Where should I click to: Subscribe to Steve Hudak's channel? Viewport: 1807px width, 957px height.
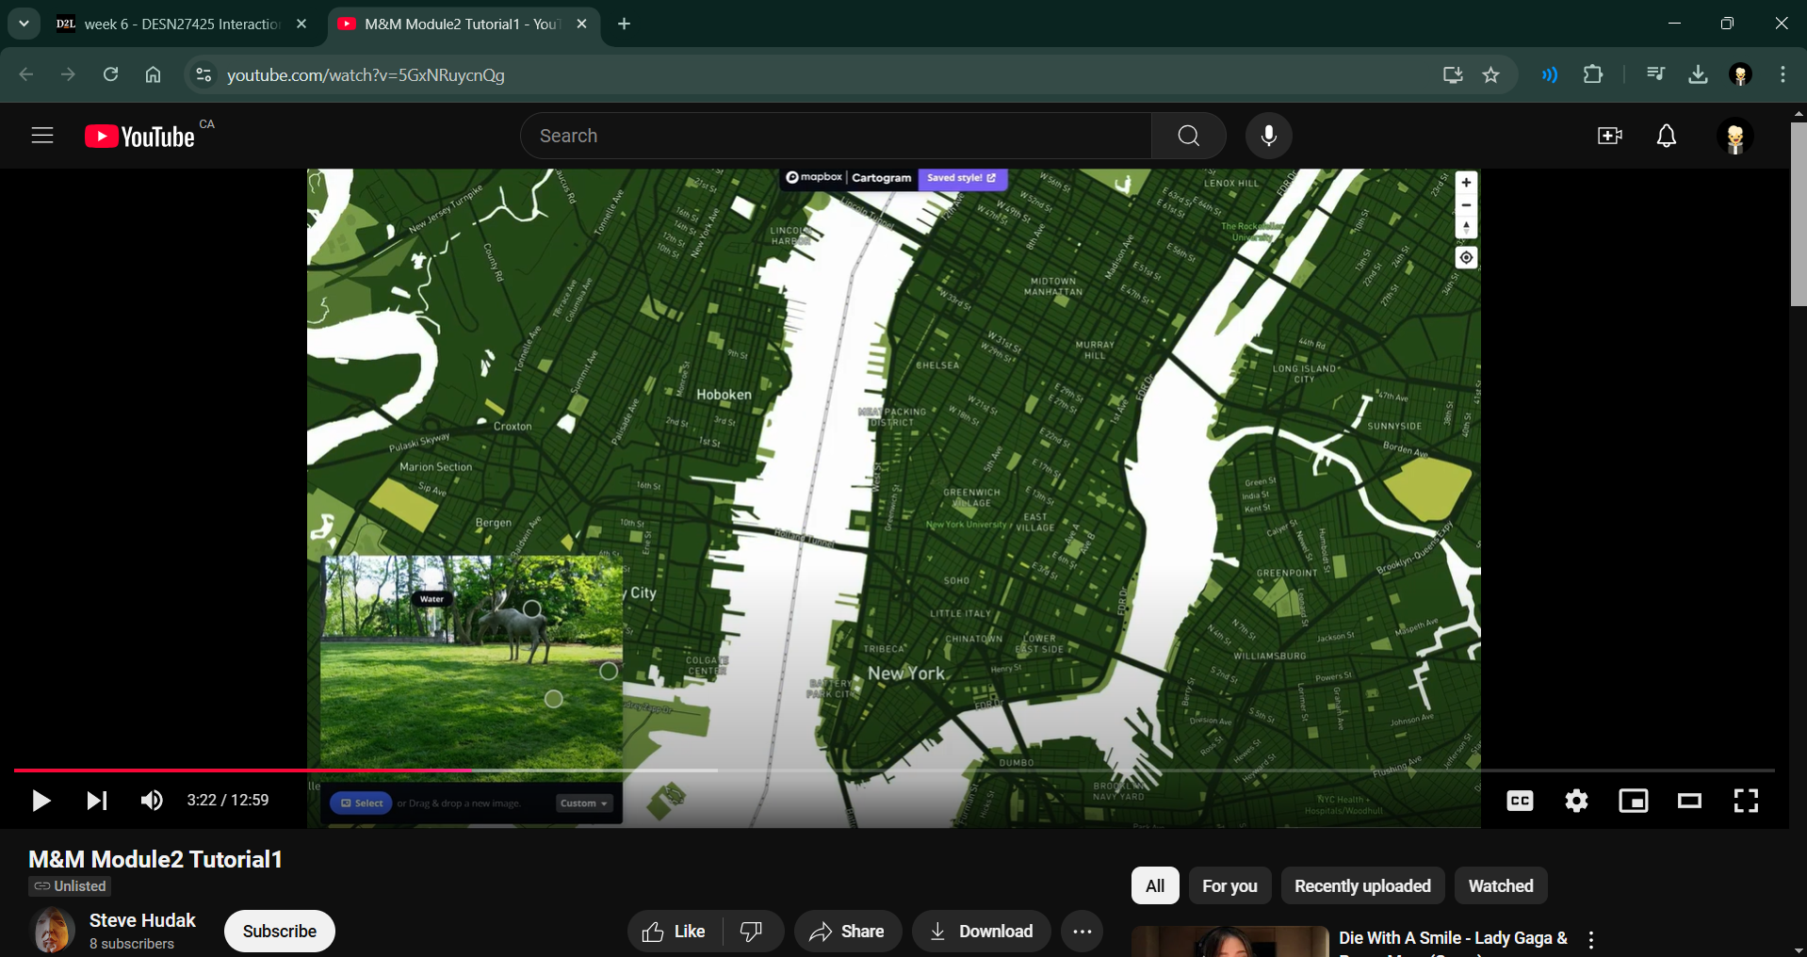pos(279,931)
